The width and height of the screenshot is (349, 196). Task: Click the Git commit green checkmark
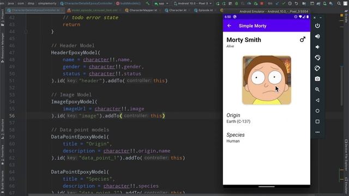tap(284, 3)
